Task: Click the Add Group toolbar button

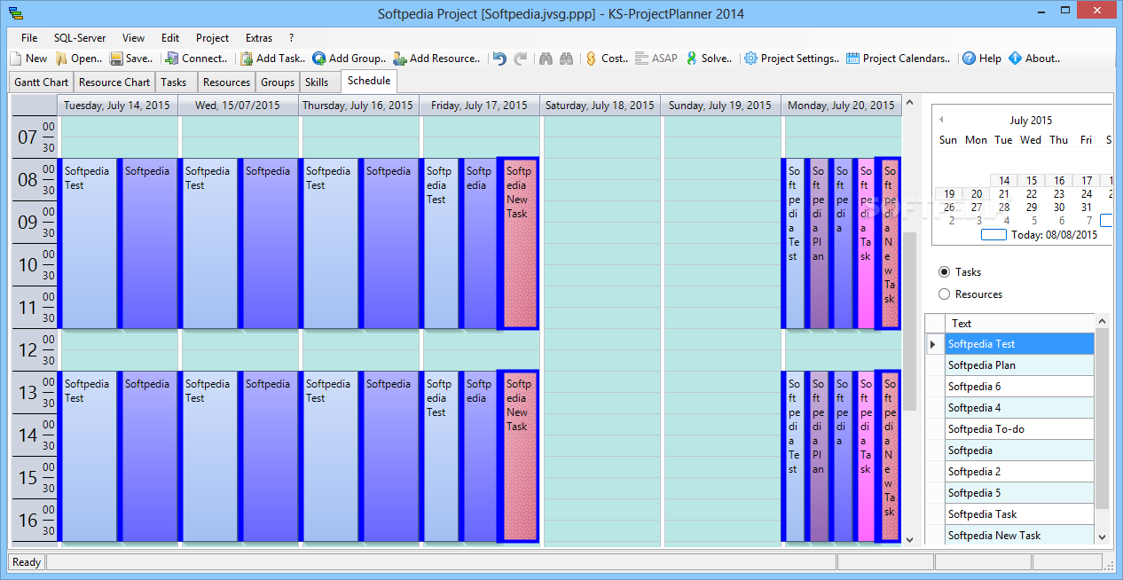Action: click(349, 59)
